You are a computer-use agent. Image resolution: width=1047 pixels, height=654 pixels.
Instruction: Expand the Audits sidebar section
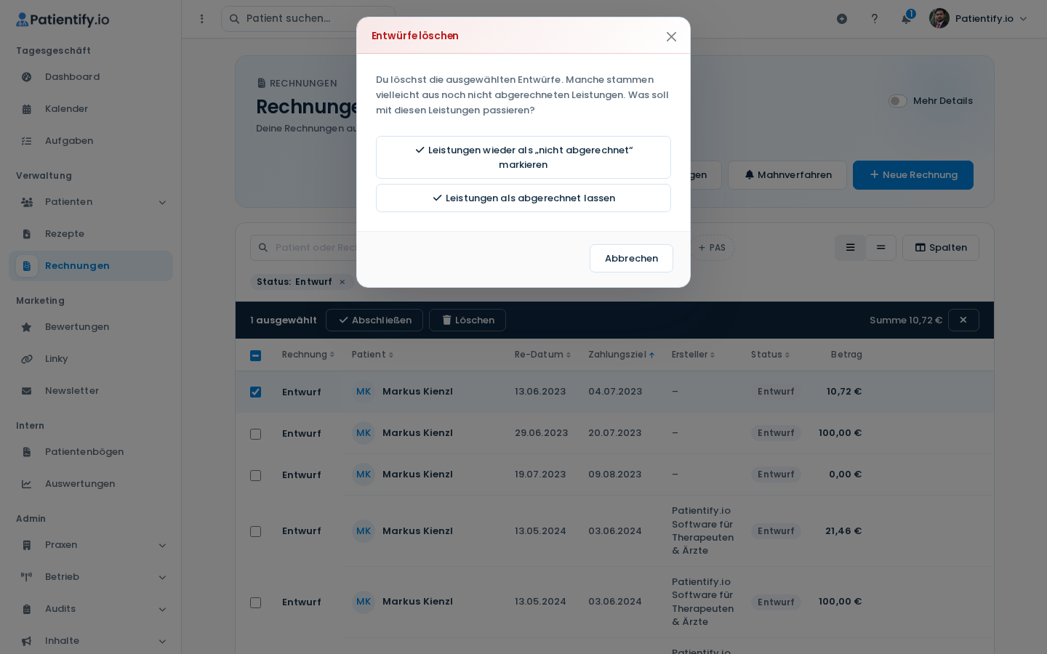pos(91,609)
